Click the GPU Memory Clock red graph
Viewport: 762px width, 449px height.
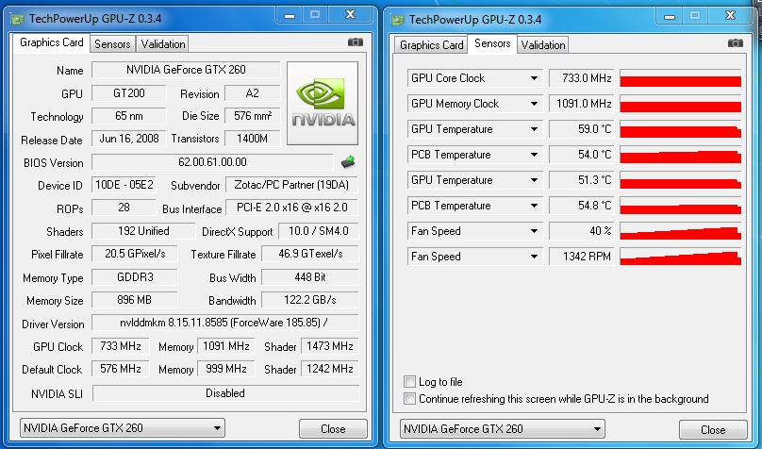680,104
